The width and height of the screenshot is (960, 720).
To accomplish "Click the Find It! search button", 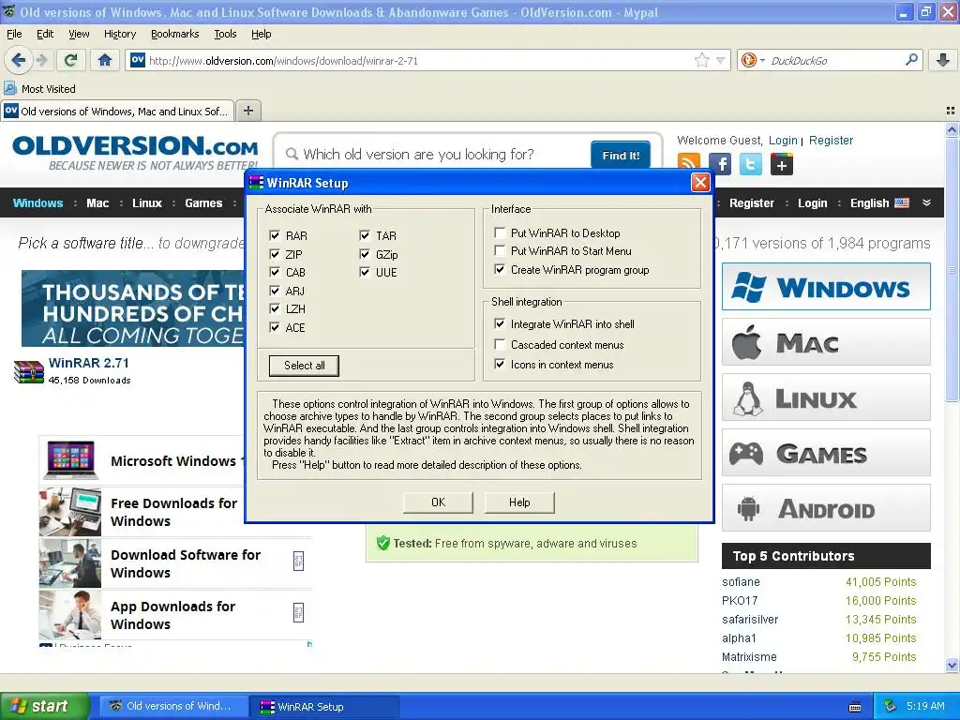I will pos(621,156).
